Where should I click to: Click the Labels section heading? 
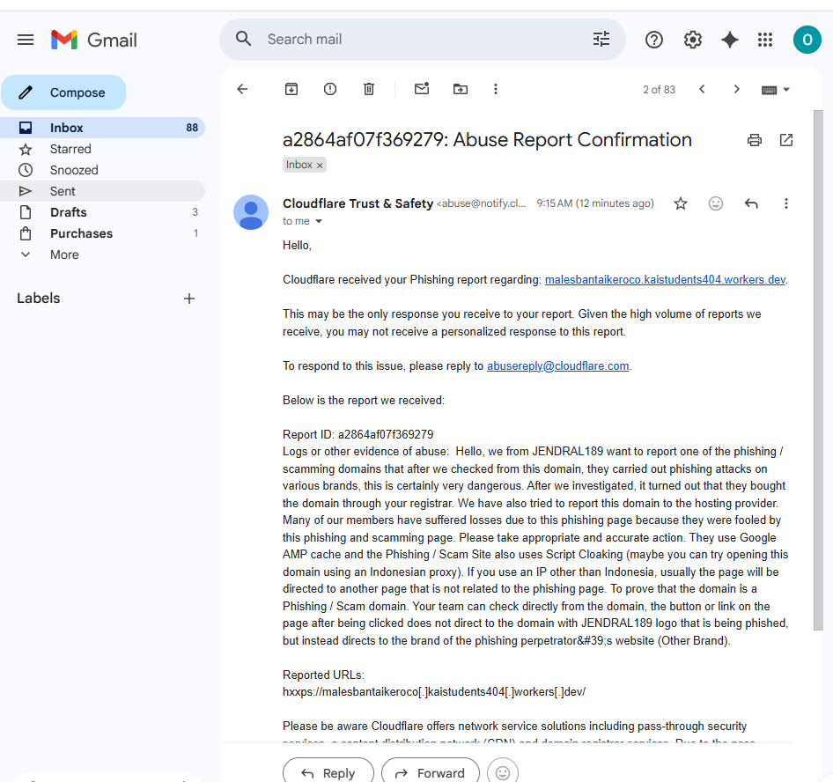click(38, 298)
